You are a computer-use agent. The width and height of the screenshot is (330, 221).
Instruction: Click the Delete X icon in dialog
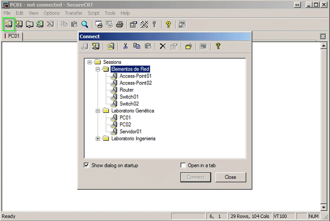coord(163,46)
